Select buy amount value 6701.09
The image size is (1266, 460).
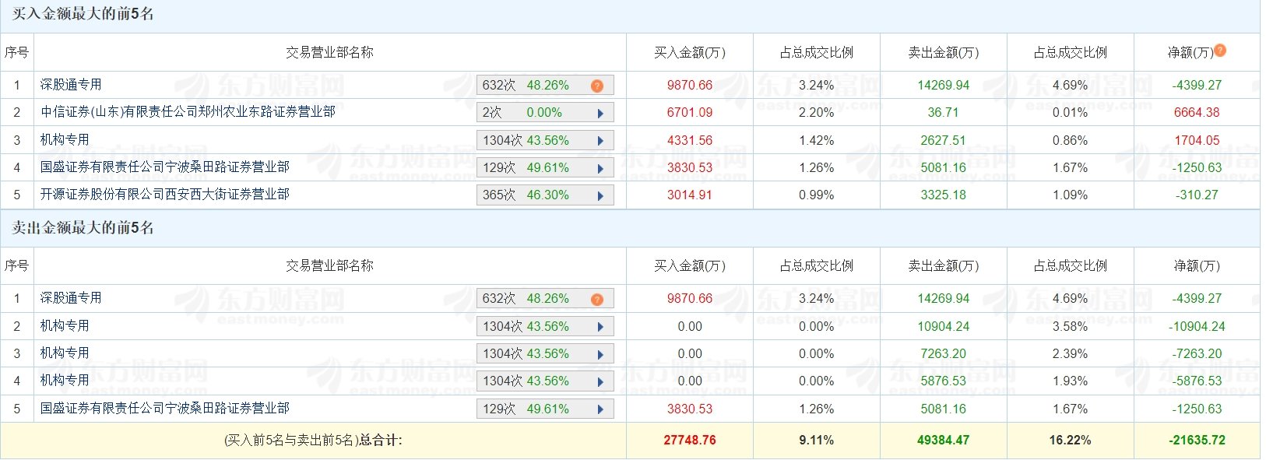pos(690,113)
